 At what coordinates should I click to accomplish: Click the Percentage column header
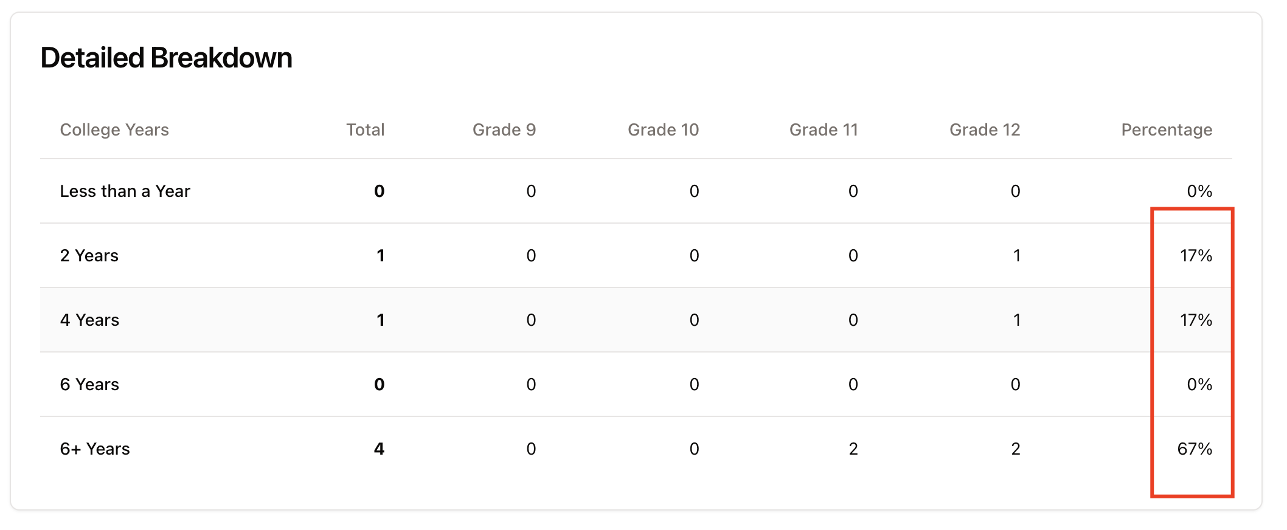(1166, 129)
